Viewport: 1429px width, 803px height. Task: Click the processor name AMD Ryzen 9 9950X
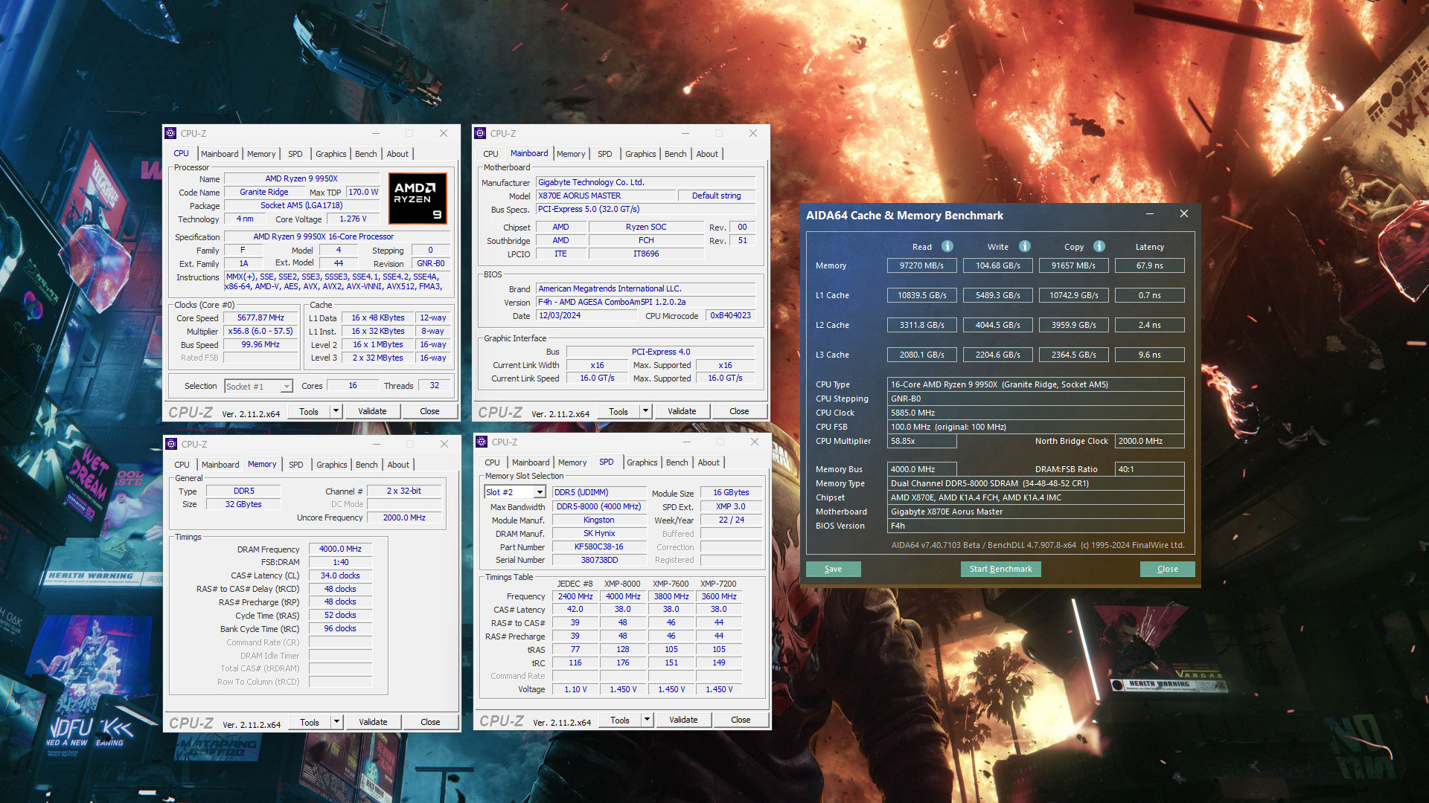[301, 178]
